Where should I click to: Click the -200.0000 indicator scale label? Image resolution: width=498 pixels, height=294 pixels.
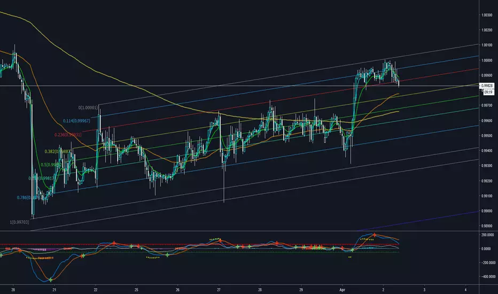click(487, 263)
